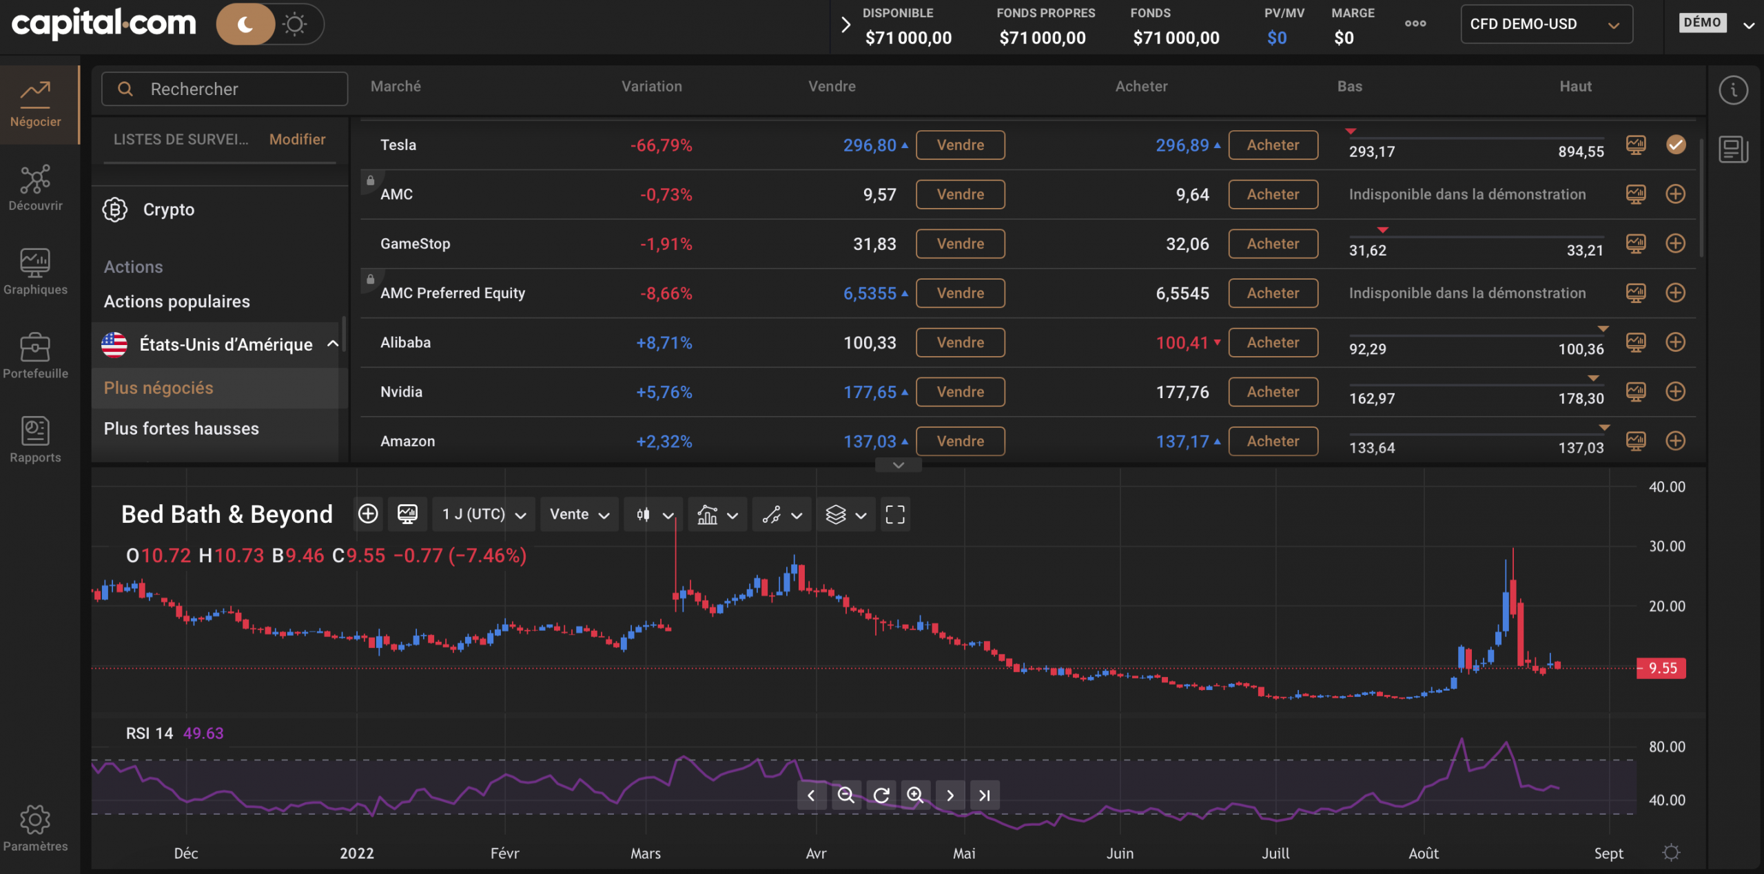Sort by the Variation column header
The height and width of the screenshot is (874, 1764).
tap(652, 86)
